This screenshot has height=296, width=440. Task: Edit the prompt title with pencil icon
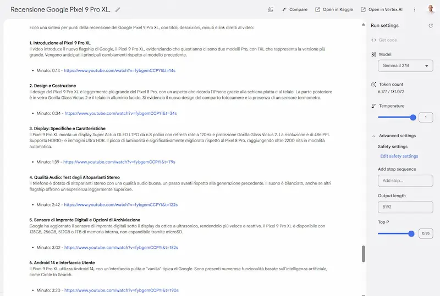tap(118, 9)
